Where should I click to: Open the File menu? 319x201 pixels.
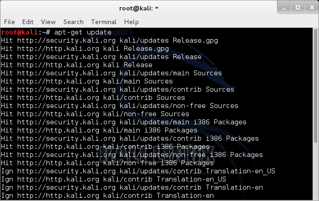(x=10, y=22)
